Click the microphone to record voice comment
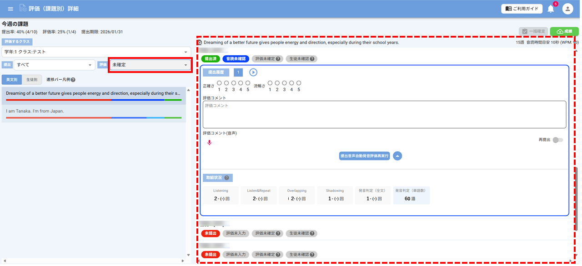Screen dimensions: 582x266 [x=209, y=142]
